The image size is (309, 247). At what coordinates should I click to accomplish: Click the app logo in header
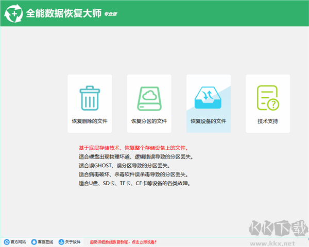tap(13, 13)
